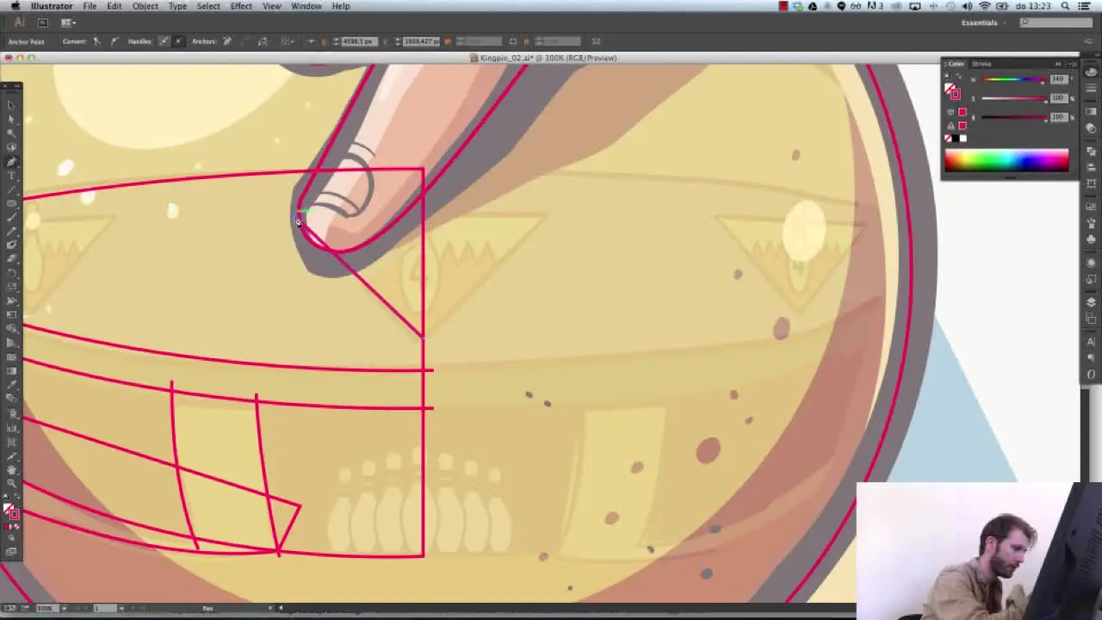Select the Eyedropper tool
The width and height of the screenshot is (1102, 620).
12,384
